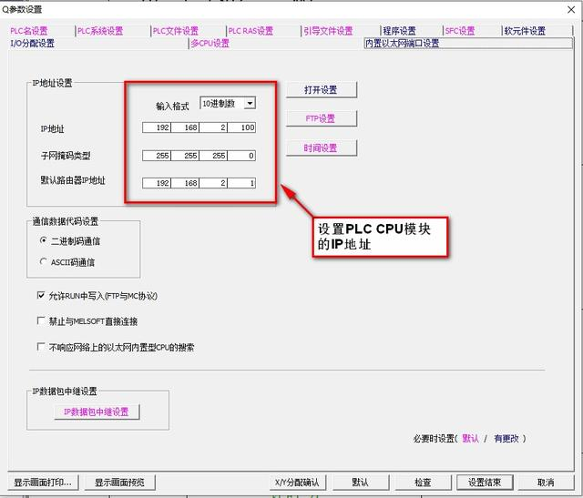Viewport: 583px width, 498px height.
Task: Click the 设置结束 button
Action: pos(485,483)
